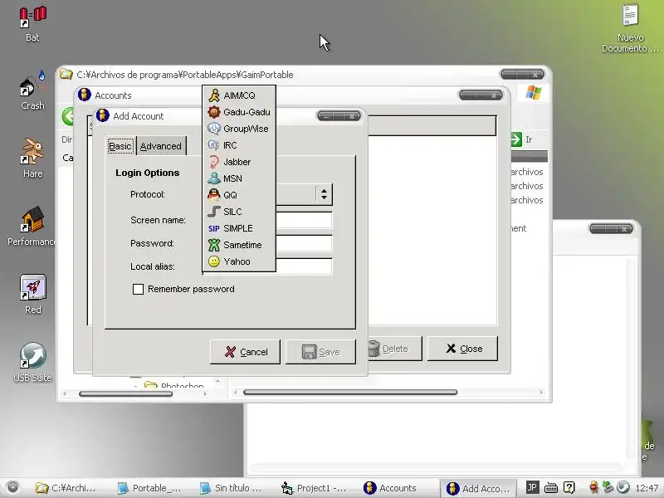The image size is (664, 498).
Task: Select the Red desktop shortcut icon
Action: pyautogui.click(x=32, y=294)
